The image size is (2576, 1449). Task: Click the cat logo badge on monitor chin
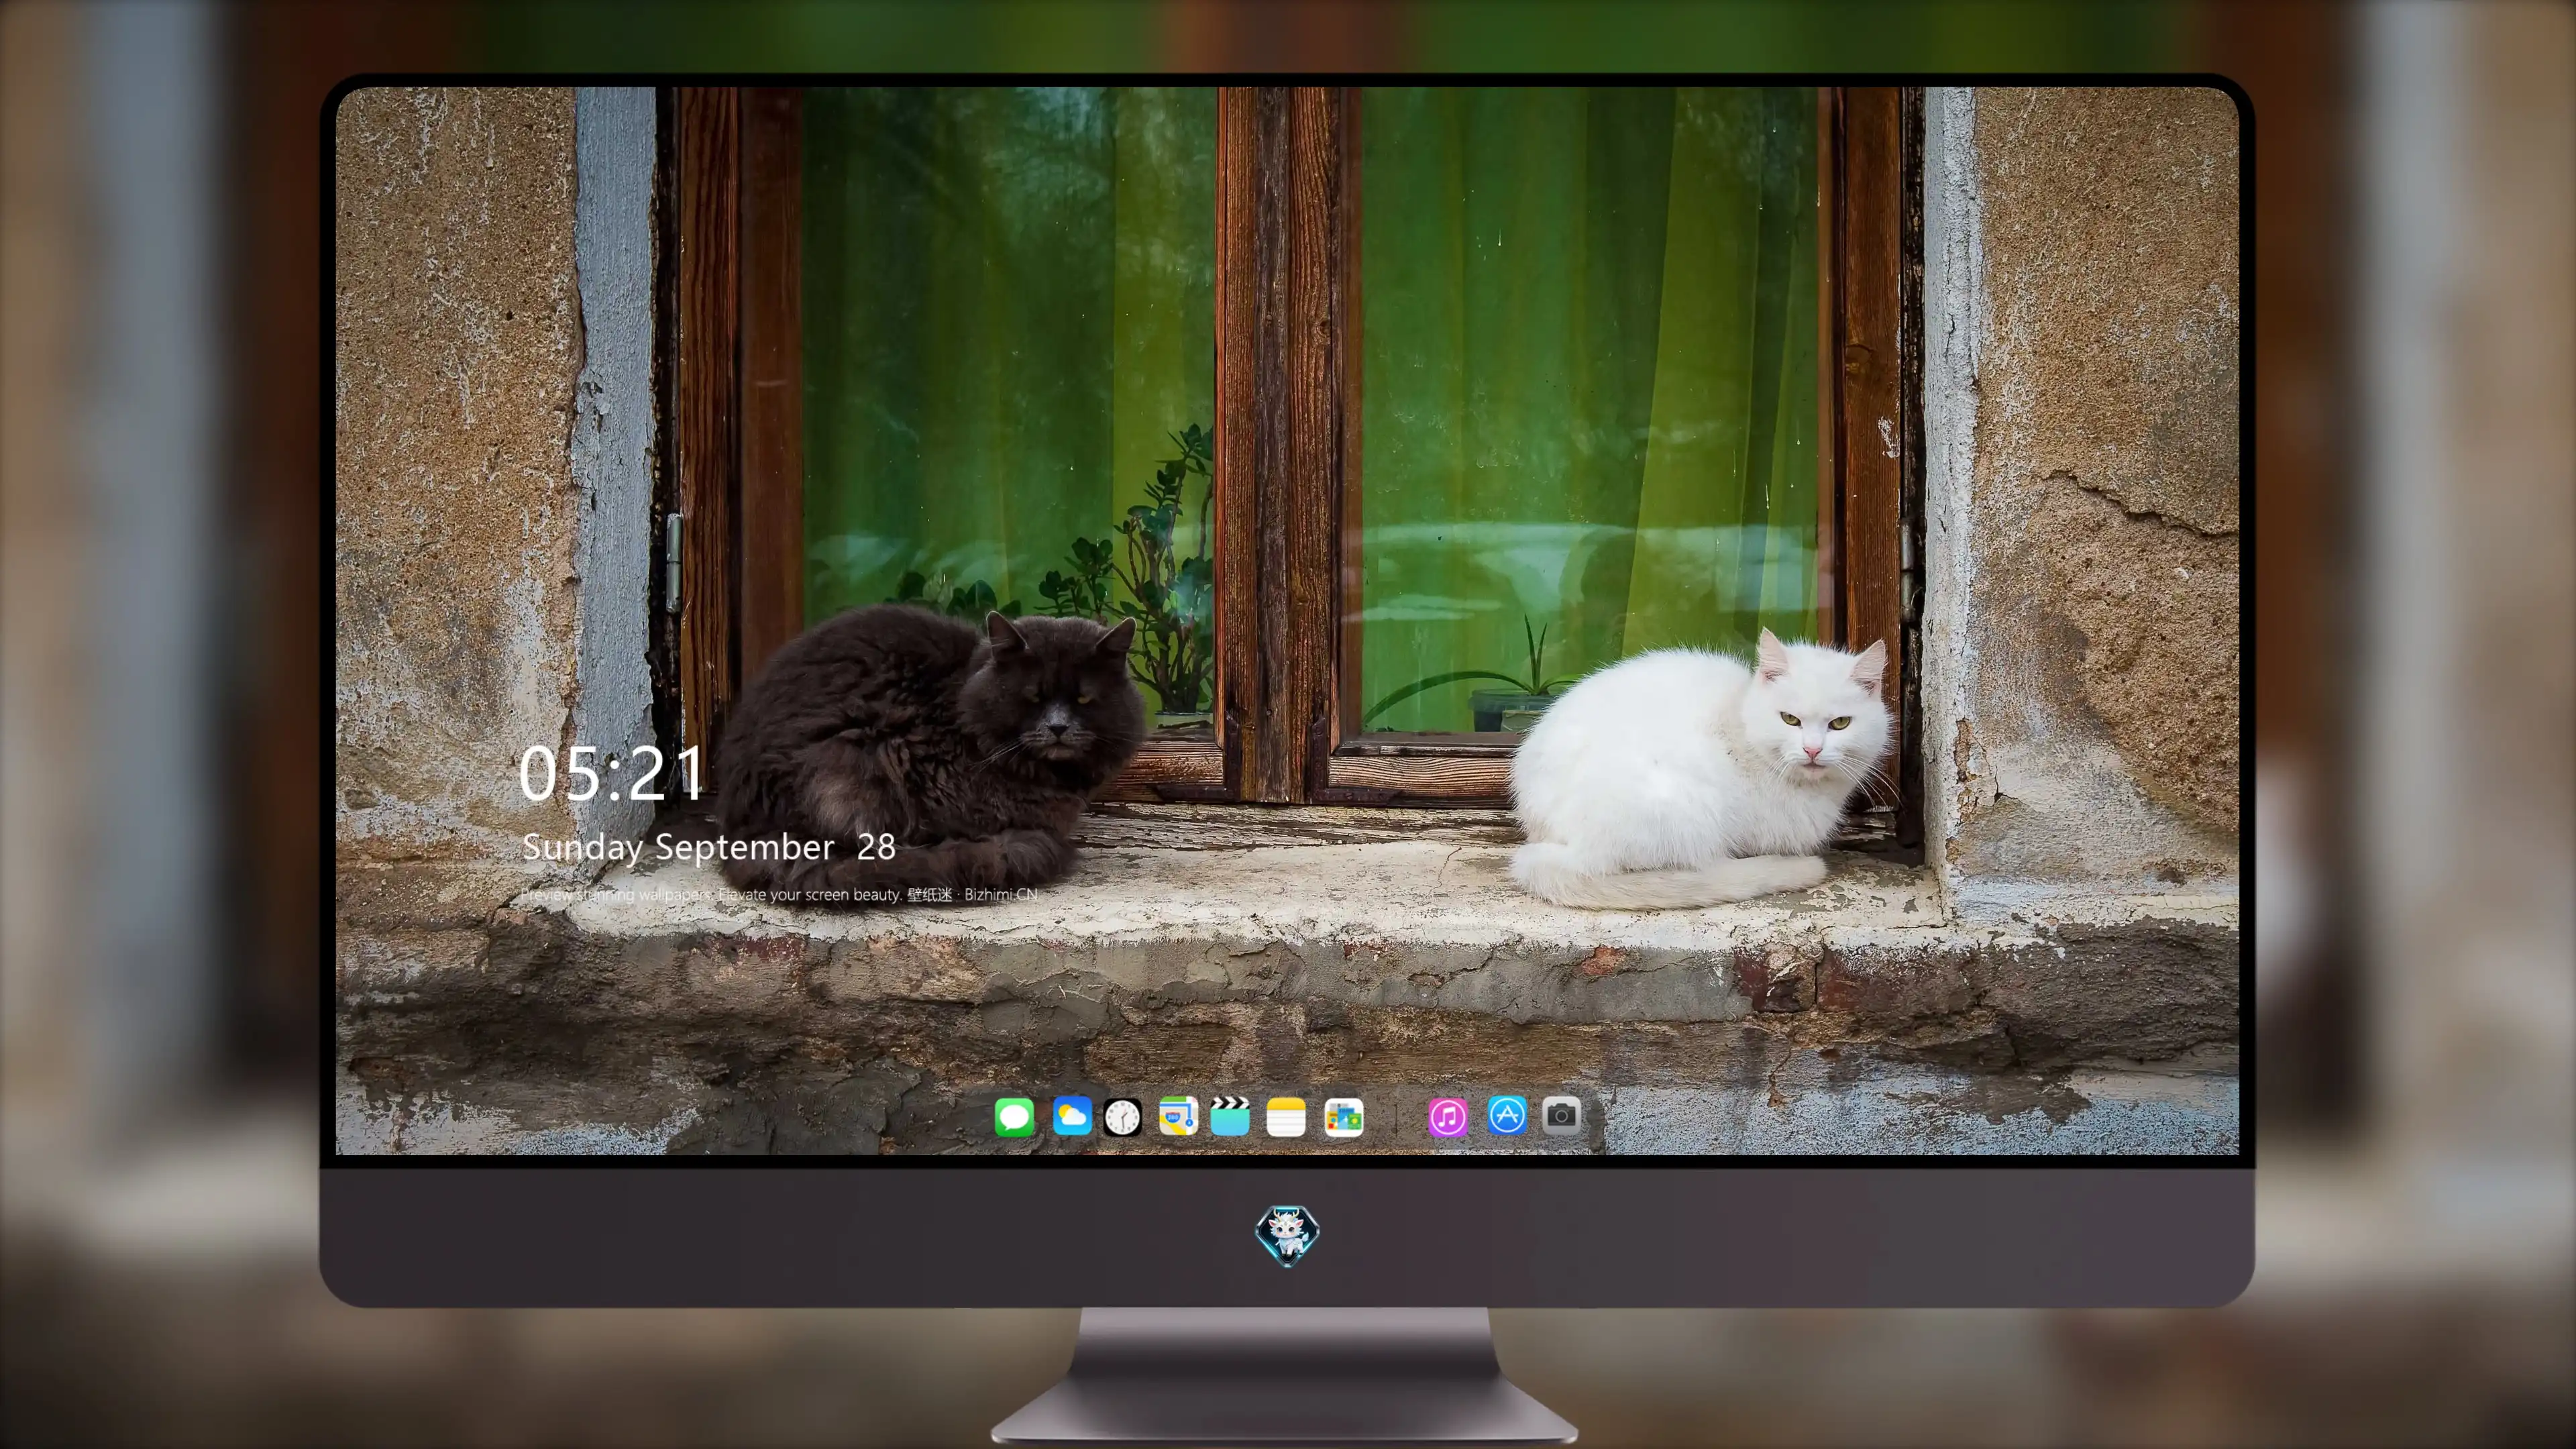tap(1287, 1235)
